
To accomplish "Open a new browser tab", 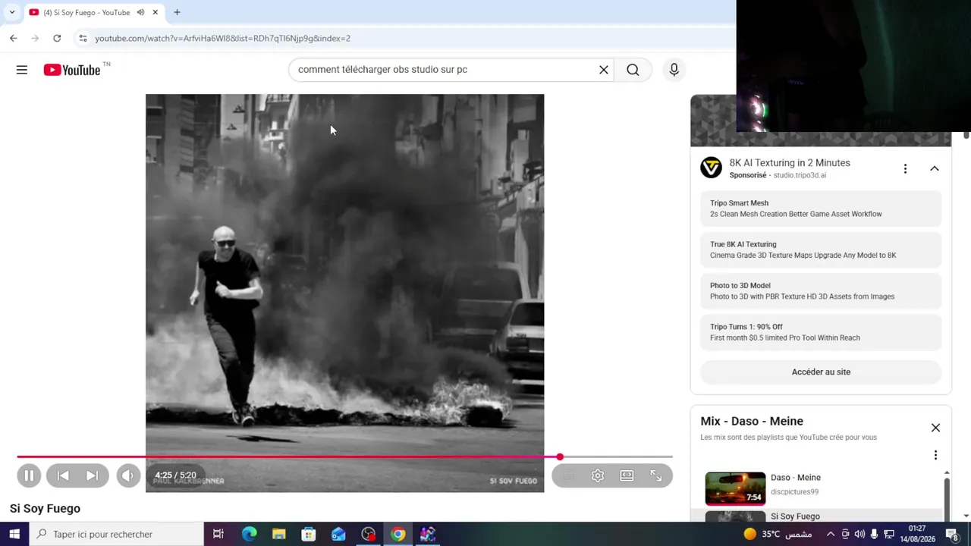I will pyautogui.click(x=177, y=12).
